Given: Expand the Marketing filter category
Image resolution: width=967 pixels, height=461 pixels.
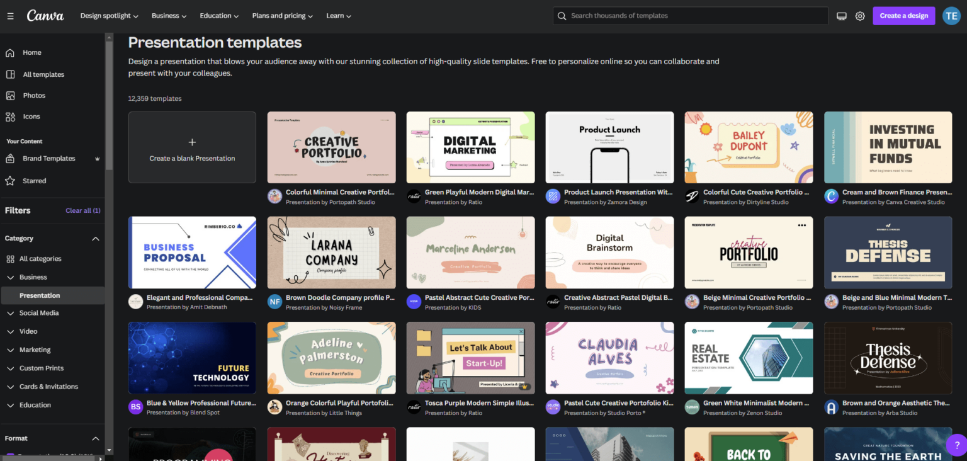Looking at the screenshot, I should coord(35,350).
